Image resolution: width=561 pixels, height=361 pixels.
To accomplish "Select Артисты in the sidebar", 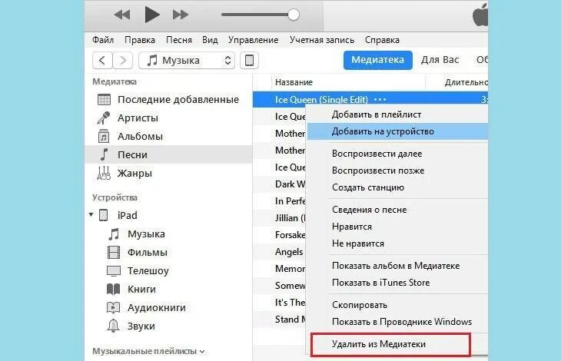I will coord(138,118).
